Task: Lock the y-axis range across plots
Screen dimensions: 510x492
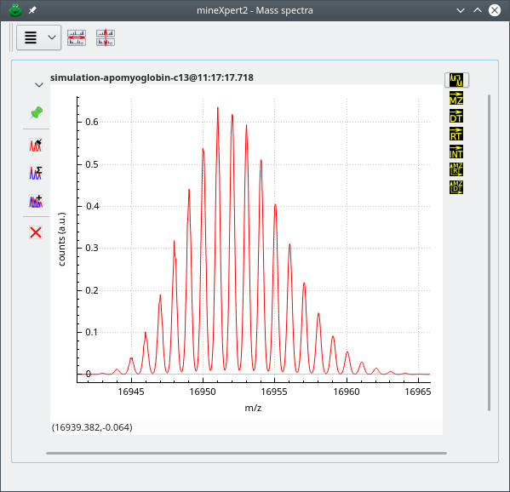Action: [x=106, y=37]
